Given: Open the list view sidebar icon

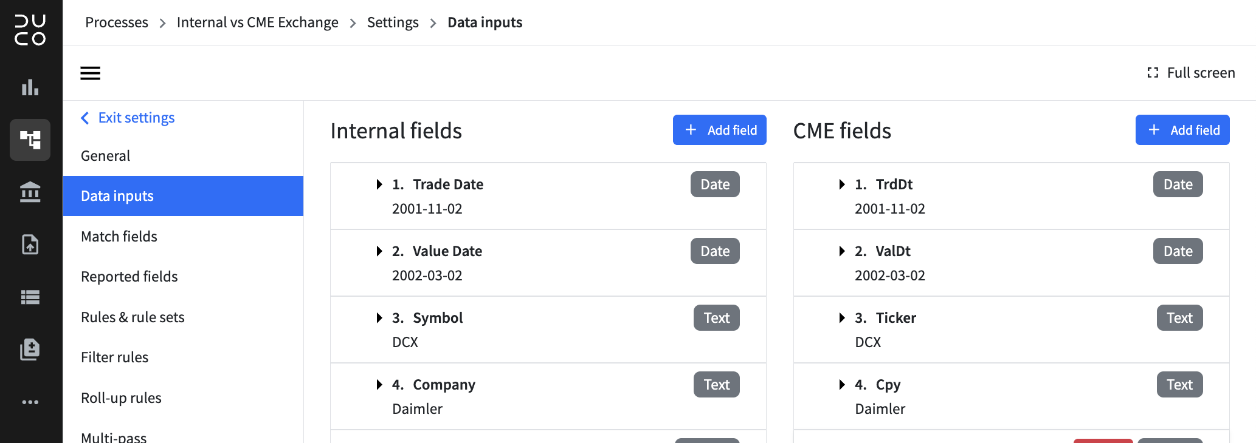Looking at the screenshot, I should (30, 297).
